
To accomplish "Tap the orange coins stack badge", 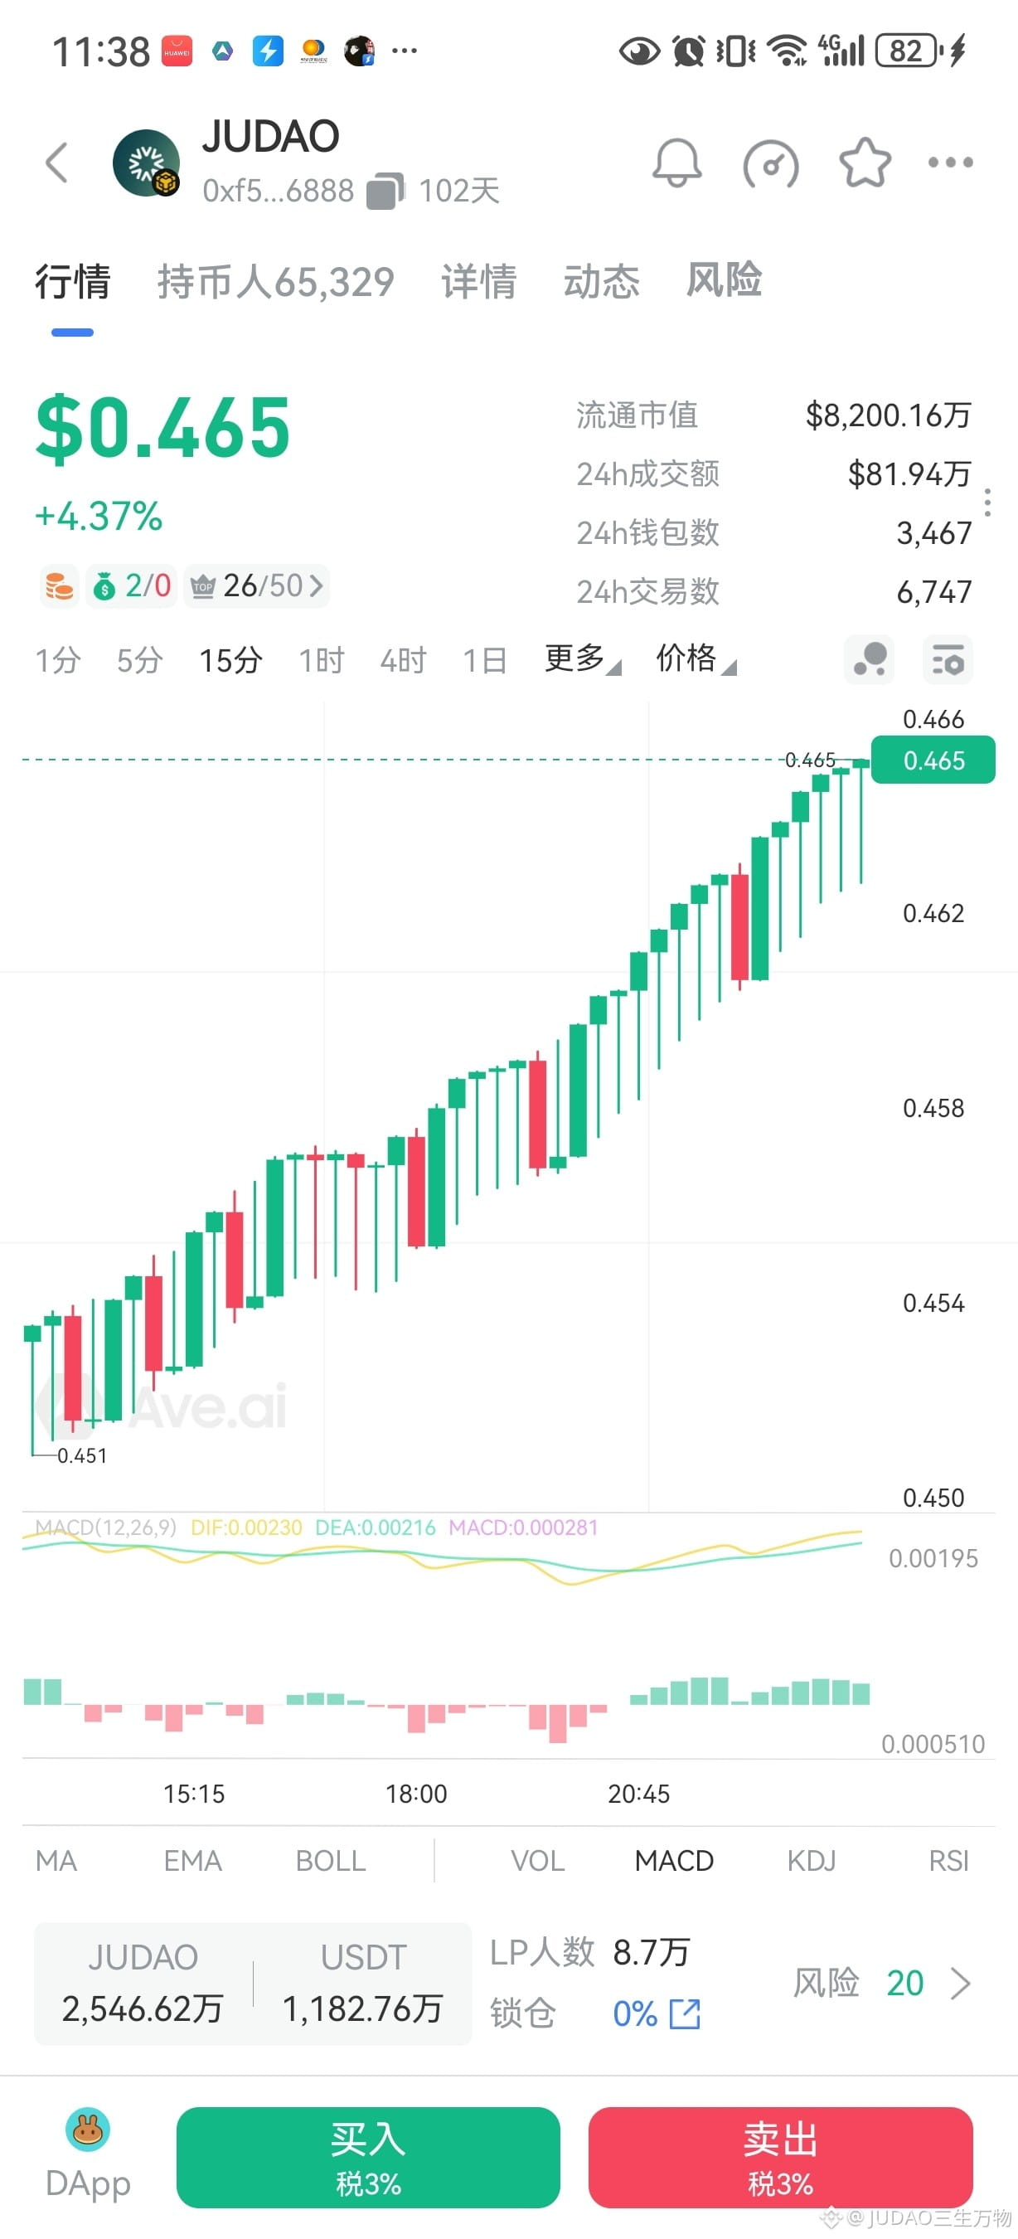I will pyautogui.click(x=59, y=585).
